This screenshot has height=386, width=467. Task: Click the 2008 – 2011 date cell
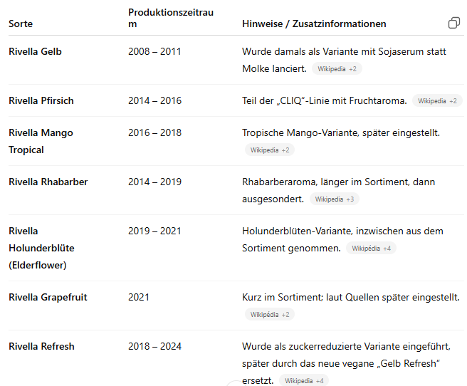[x=154, y=51]
